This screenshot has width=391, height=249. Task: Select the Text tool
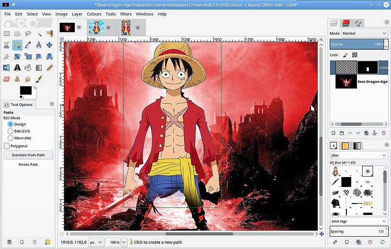coord(17,68)
